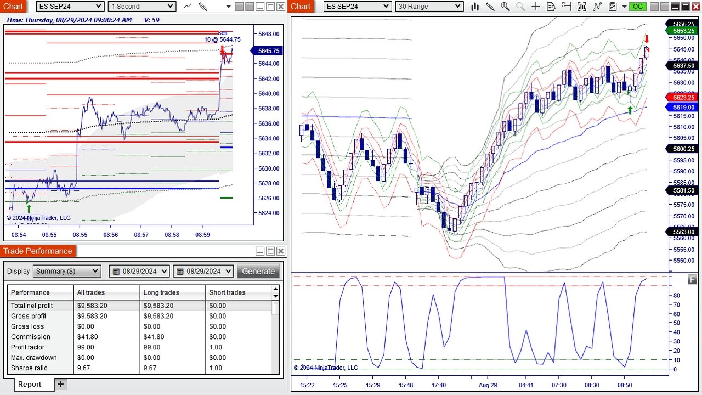Maximize the left chart window
The height and width of the screenshot is (395, 702).
(270, 7)
